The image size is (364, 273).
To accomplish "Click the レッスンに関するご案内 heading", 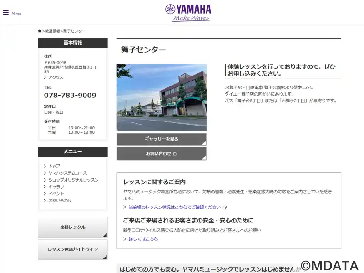I will tap(154, 182).
